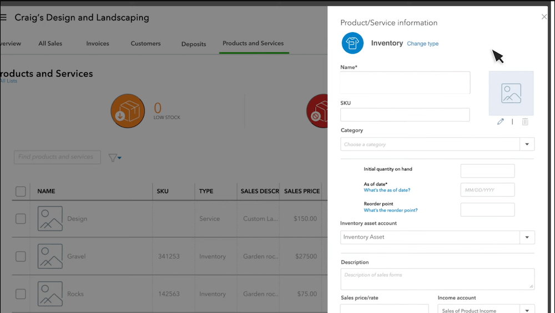The image size is (555, 313).
Task: Open the What's the as of date? link
Action: coord(387,190)
